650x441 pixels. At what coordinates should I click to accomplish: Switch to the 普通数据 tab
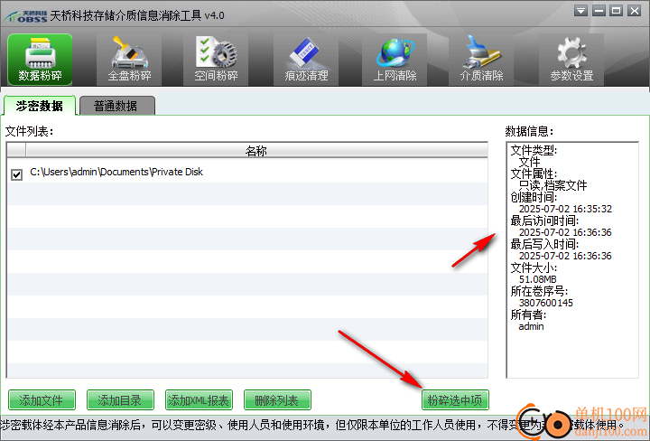116,106
